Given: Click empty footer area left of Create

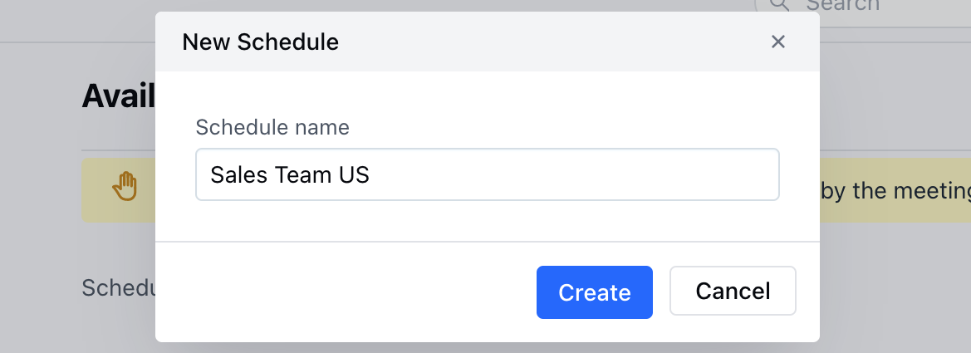Looking at the screenshot, I should [x=346, y=292].
